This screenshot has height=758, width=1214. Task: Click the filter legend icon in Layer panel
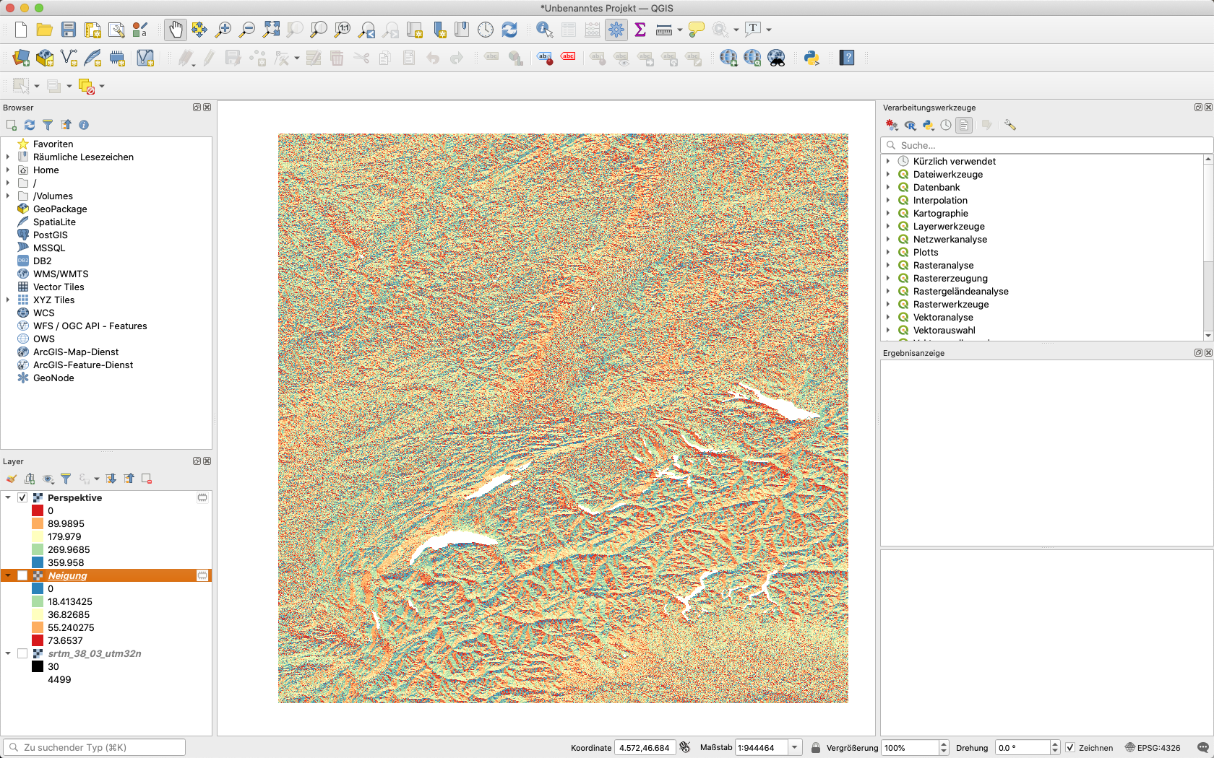tap(66, 479)
